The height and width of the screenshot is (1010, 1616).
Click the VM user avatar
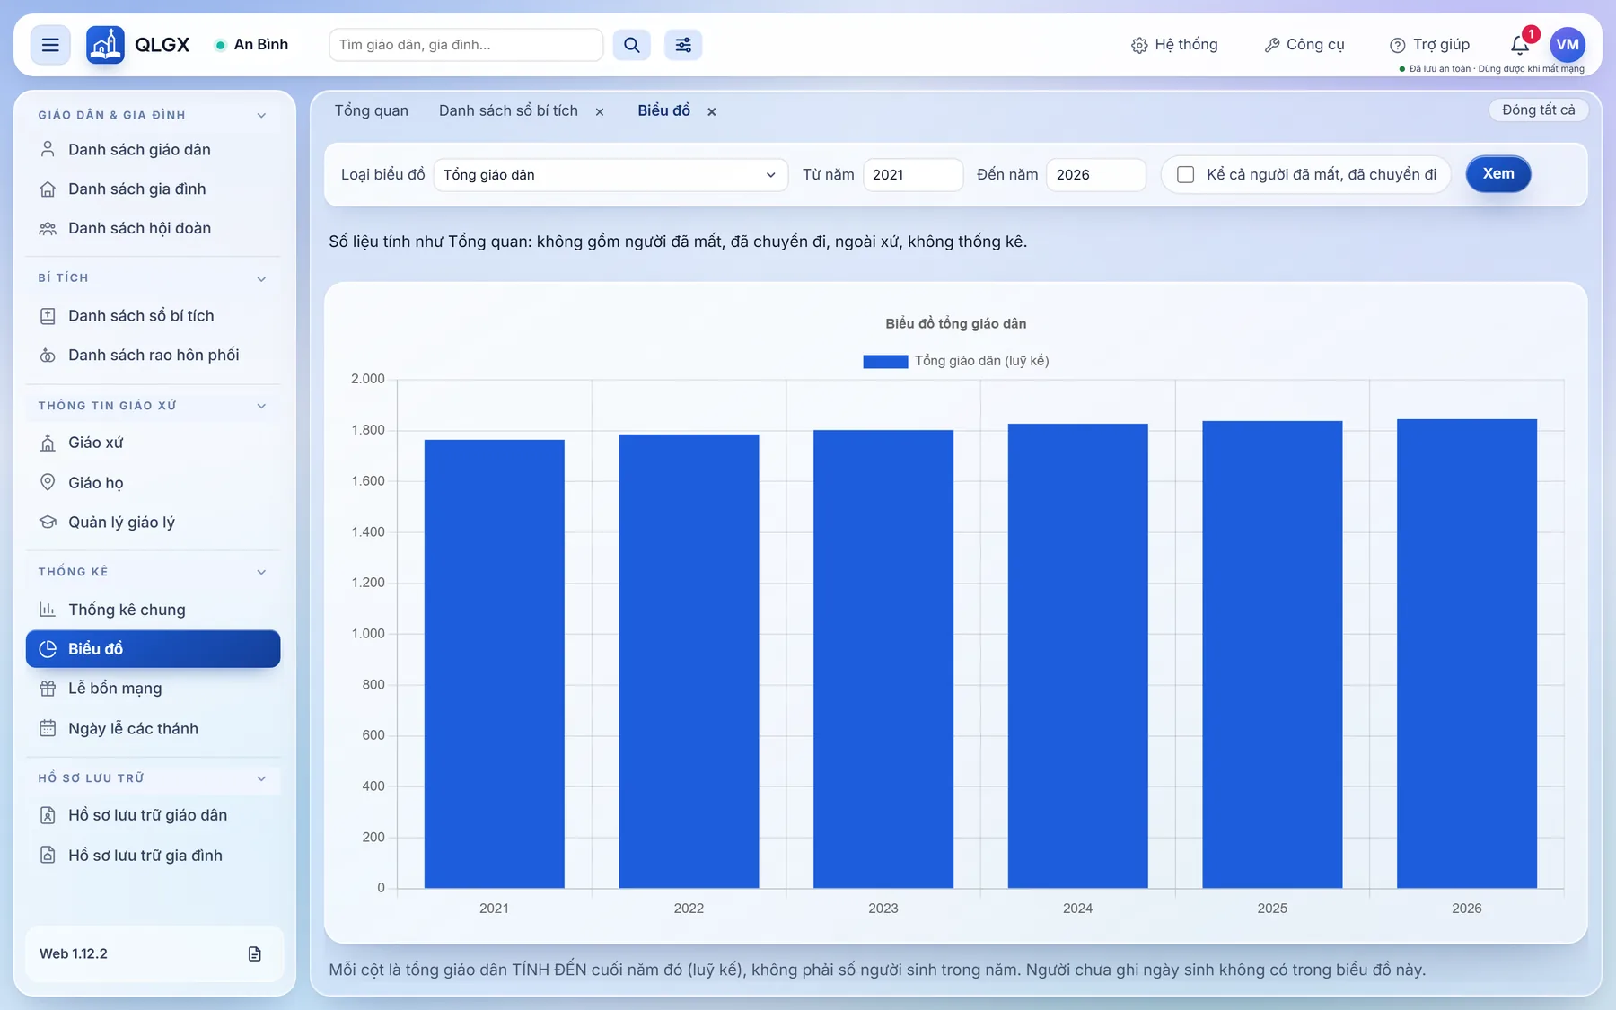pos(1568,45)
